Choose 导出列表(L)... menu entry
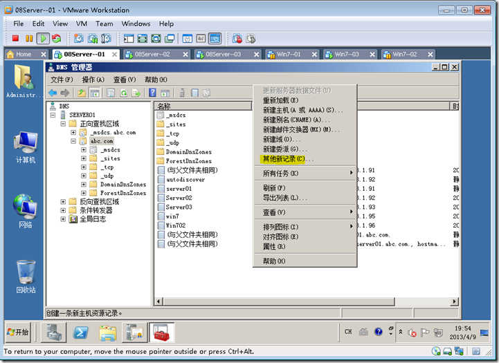The height and width of the screenshot is (363, 499). (x=305, y=198)
